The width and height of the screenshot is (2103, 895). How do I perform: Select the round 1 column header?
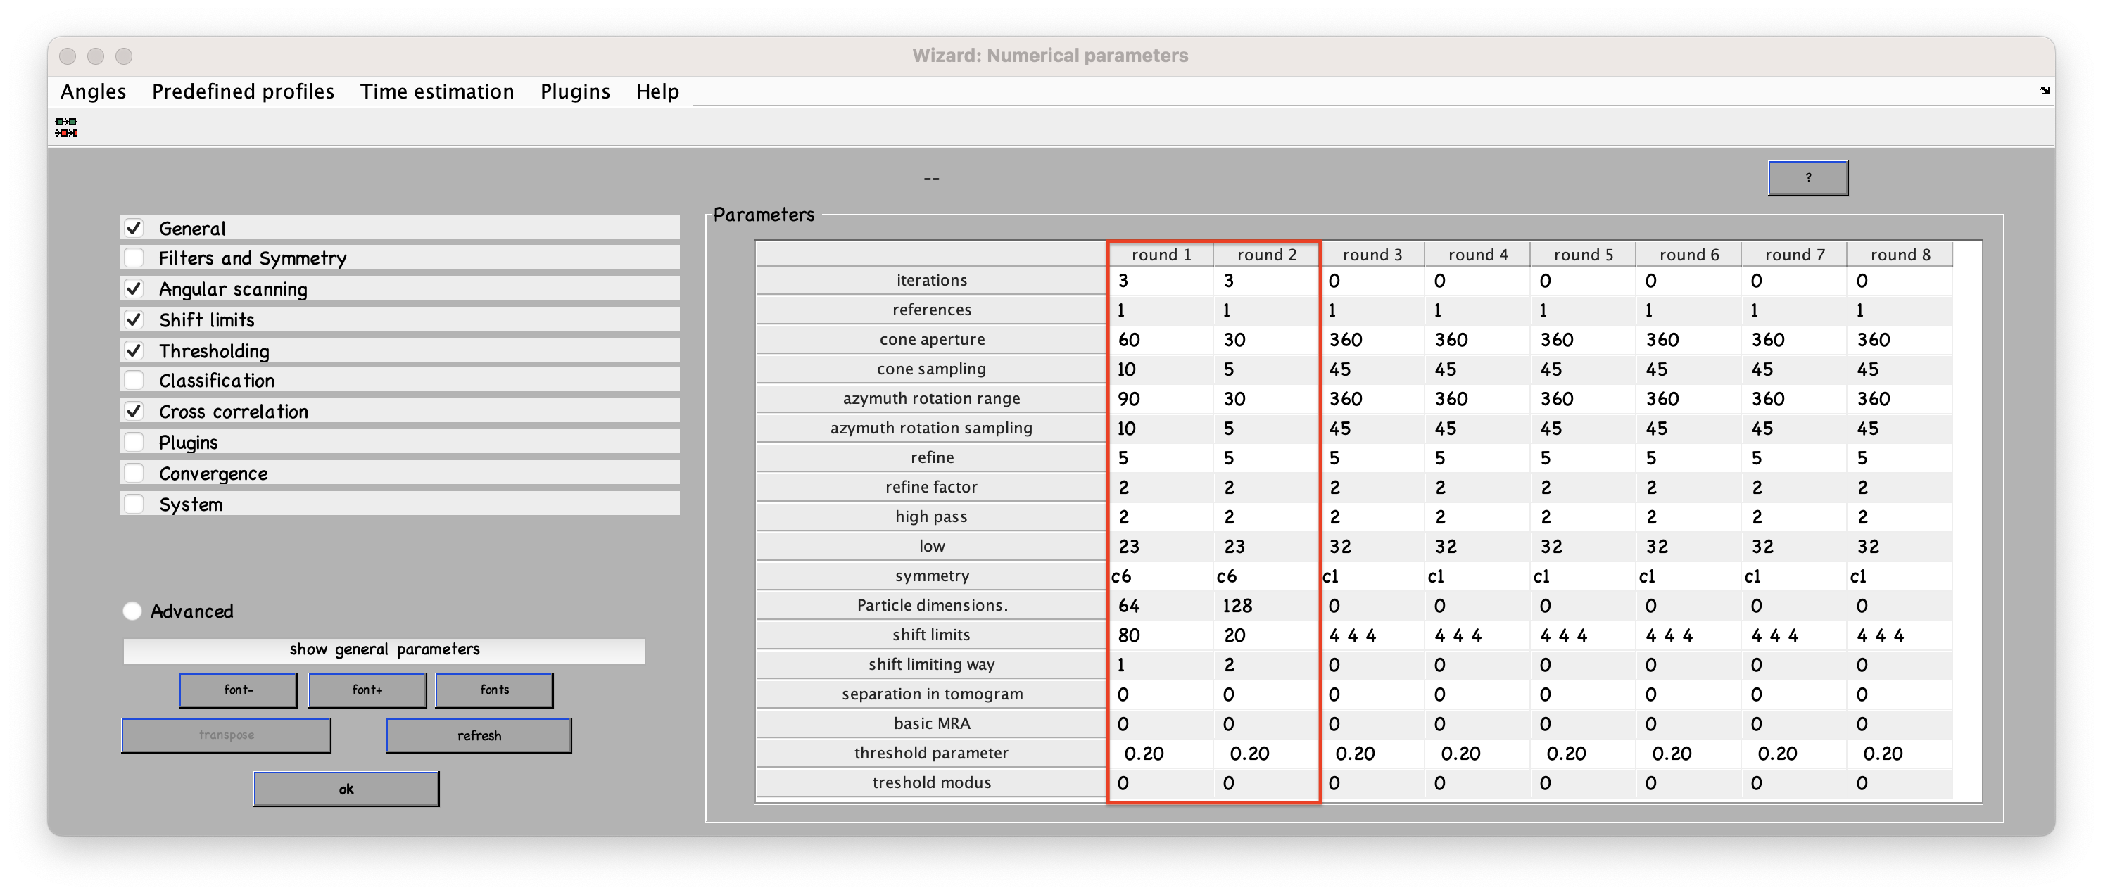(1161, 255)
